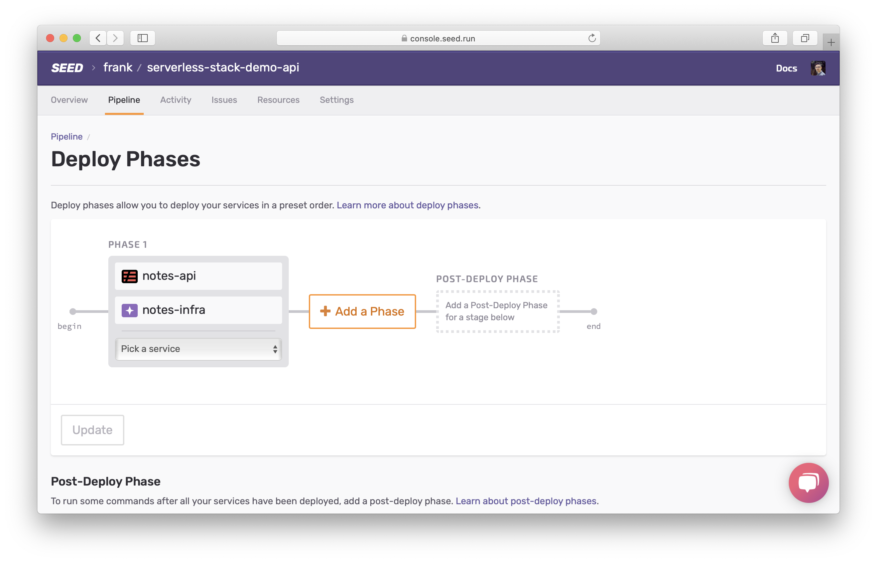Click the notes-infra purple star icon
This screenshot has height=563, width=877.
130,310
